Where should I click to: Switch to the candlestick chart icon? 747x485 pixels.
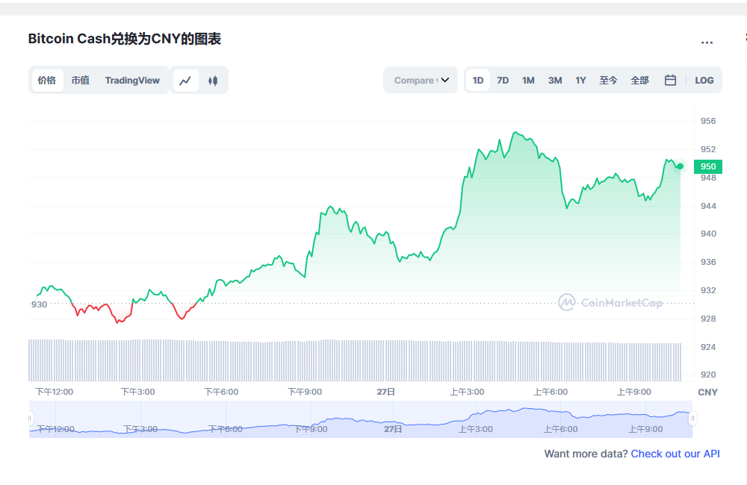coord(213,79)
